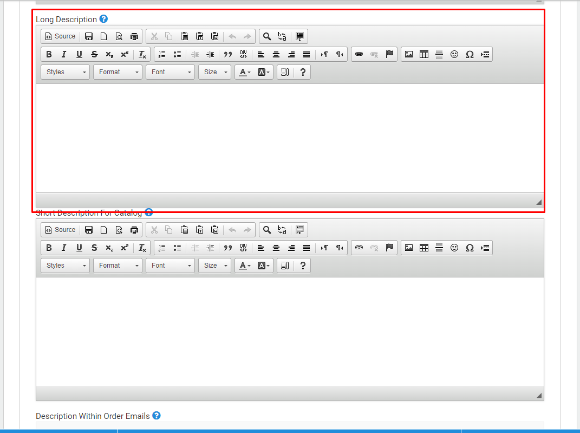Click inside Long Description text area

click(x=290, y=138)
